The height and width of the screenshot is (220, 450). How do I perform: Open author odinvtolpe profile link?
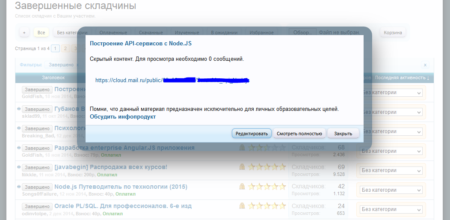point(34,214)
